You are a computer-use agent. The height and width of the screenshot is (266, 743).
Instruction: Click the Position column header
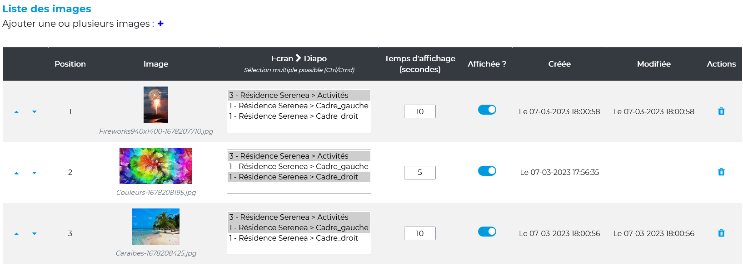click(70, 64)
